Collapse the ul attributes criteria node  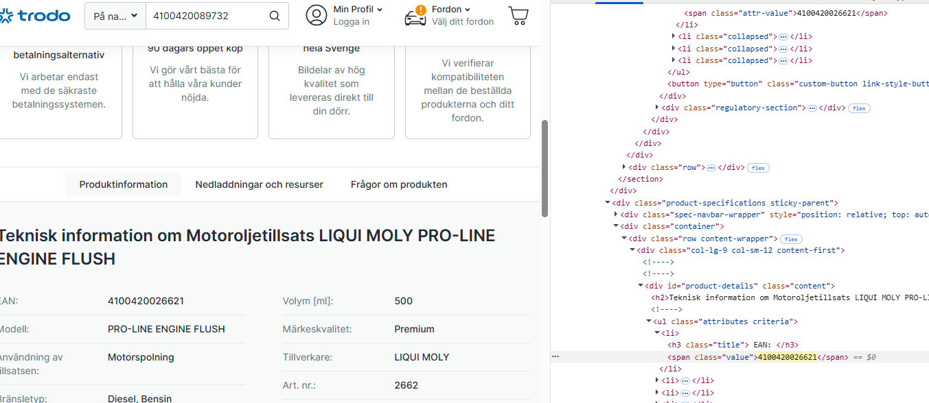coord(649,321)
